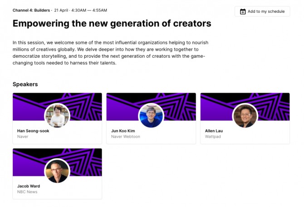Click the session title heading

[112, 23]
